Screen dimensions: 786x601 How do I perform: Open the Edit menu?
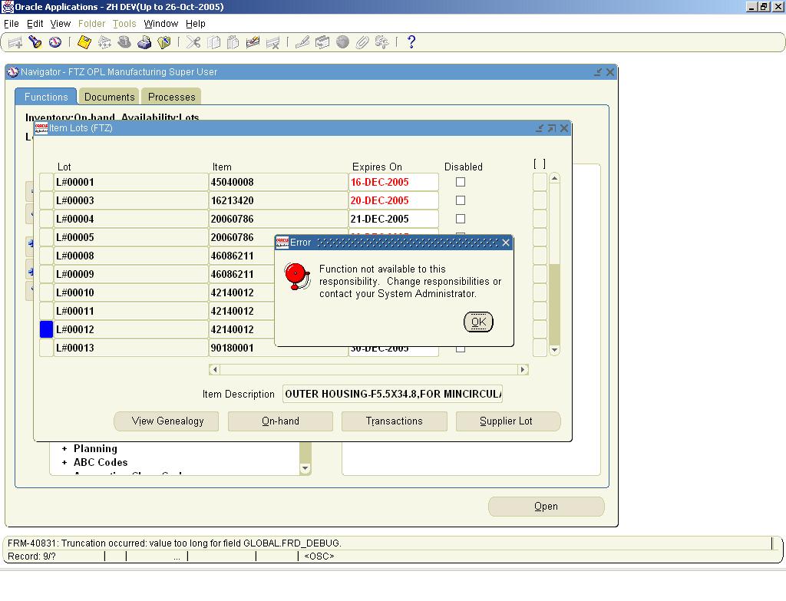coord(35,24)
